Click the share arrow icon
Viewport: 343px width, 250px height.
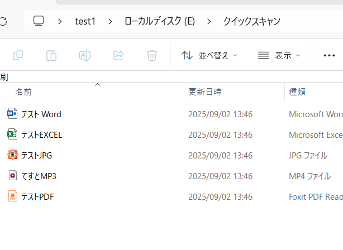118,55
